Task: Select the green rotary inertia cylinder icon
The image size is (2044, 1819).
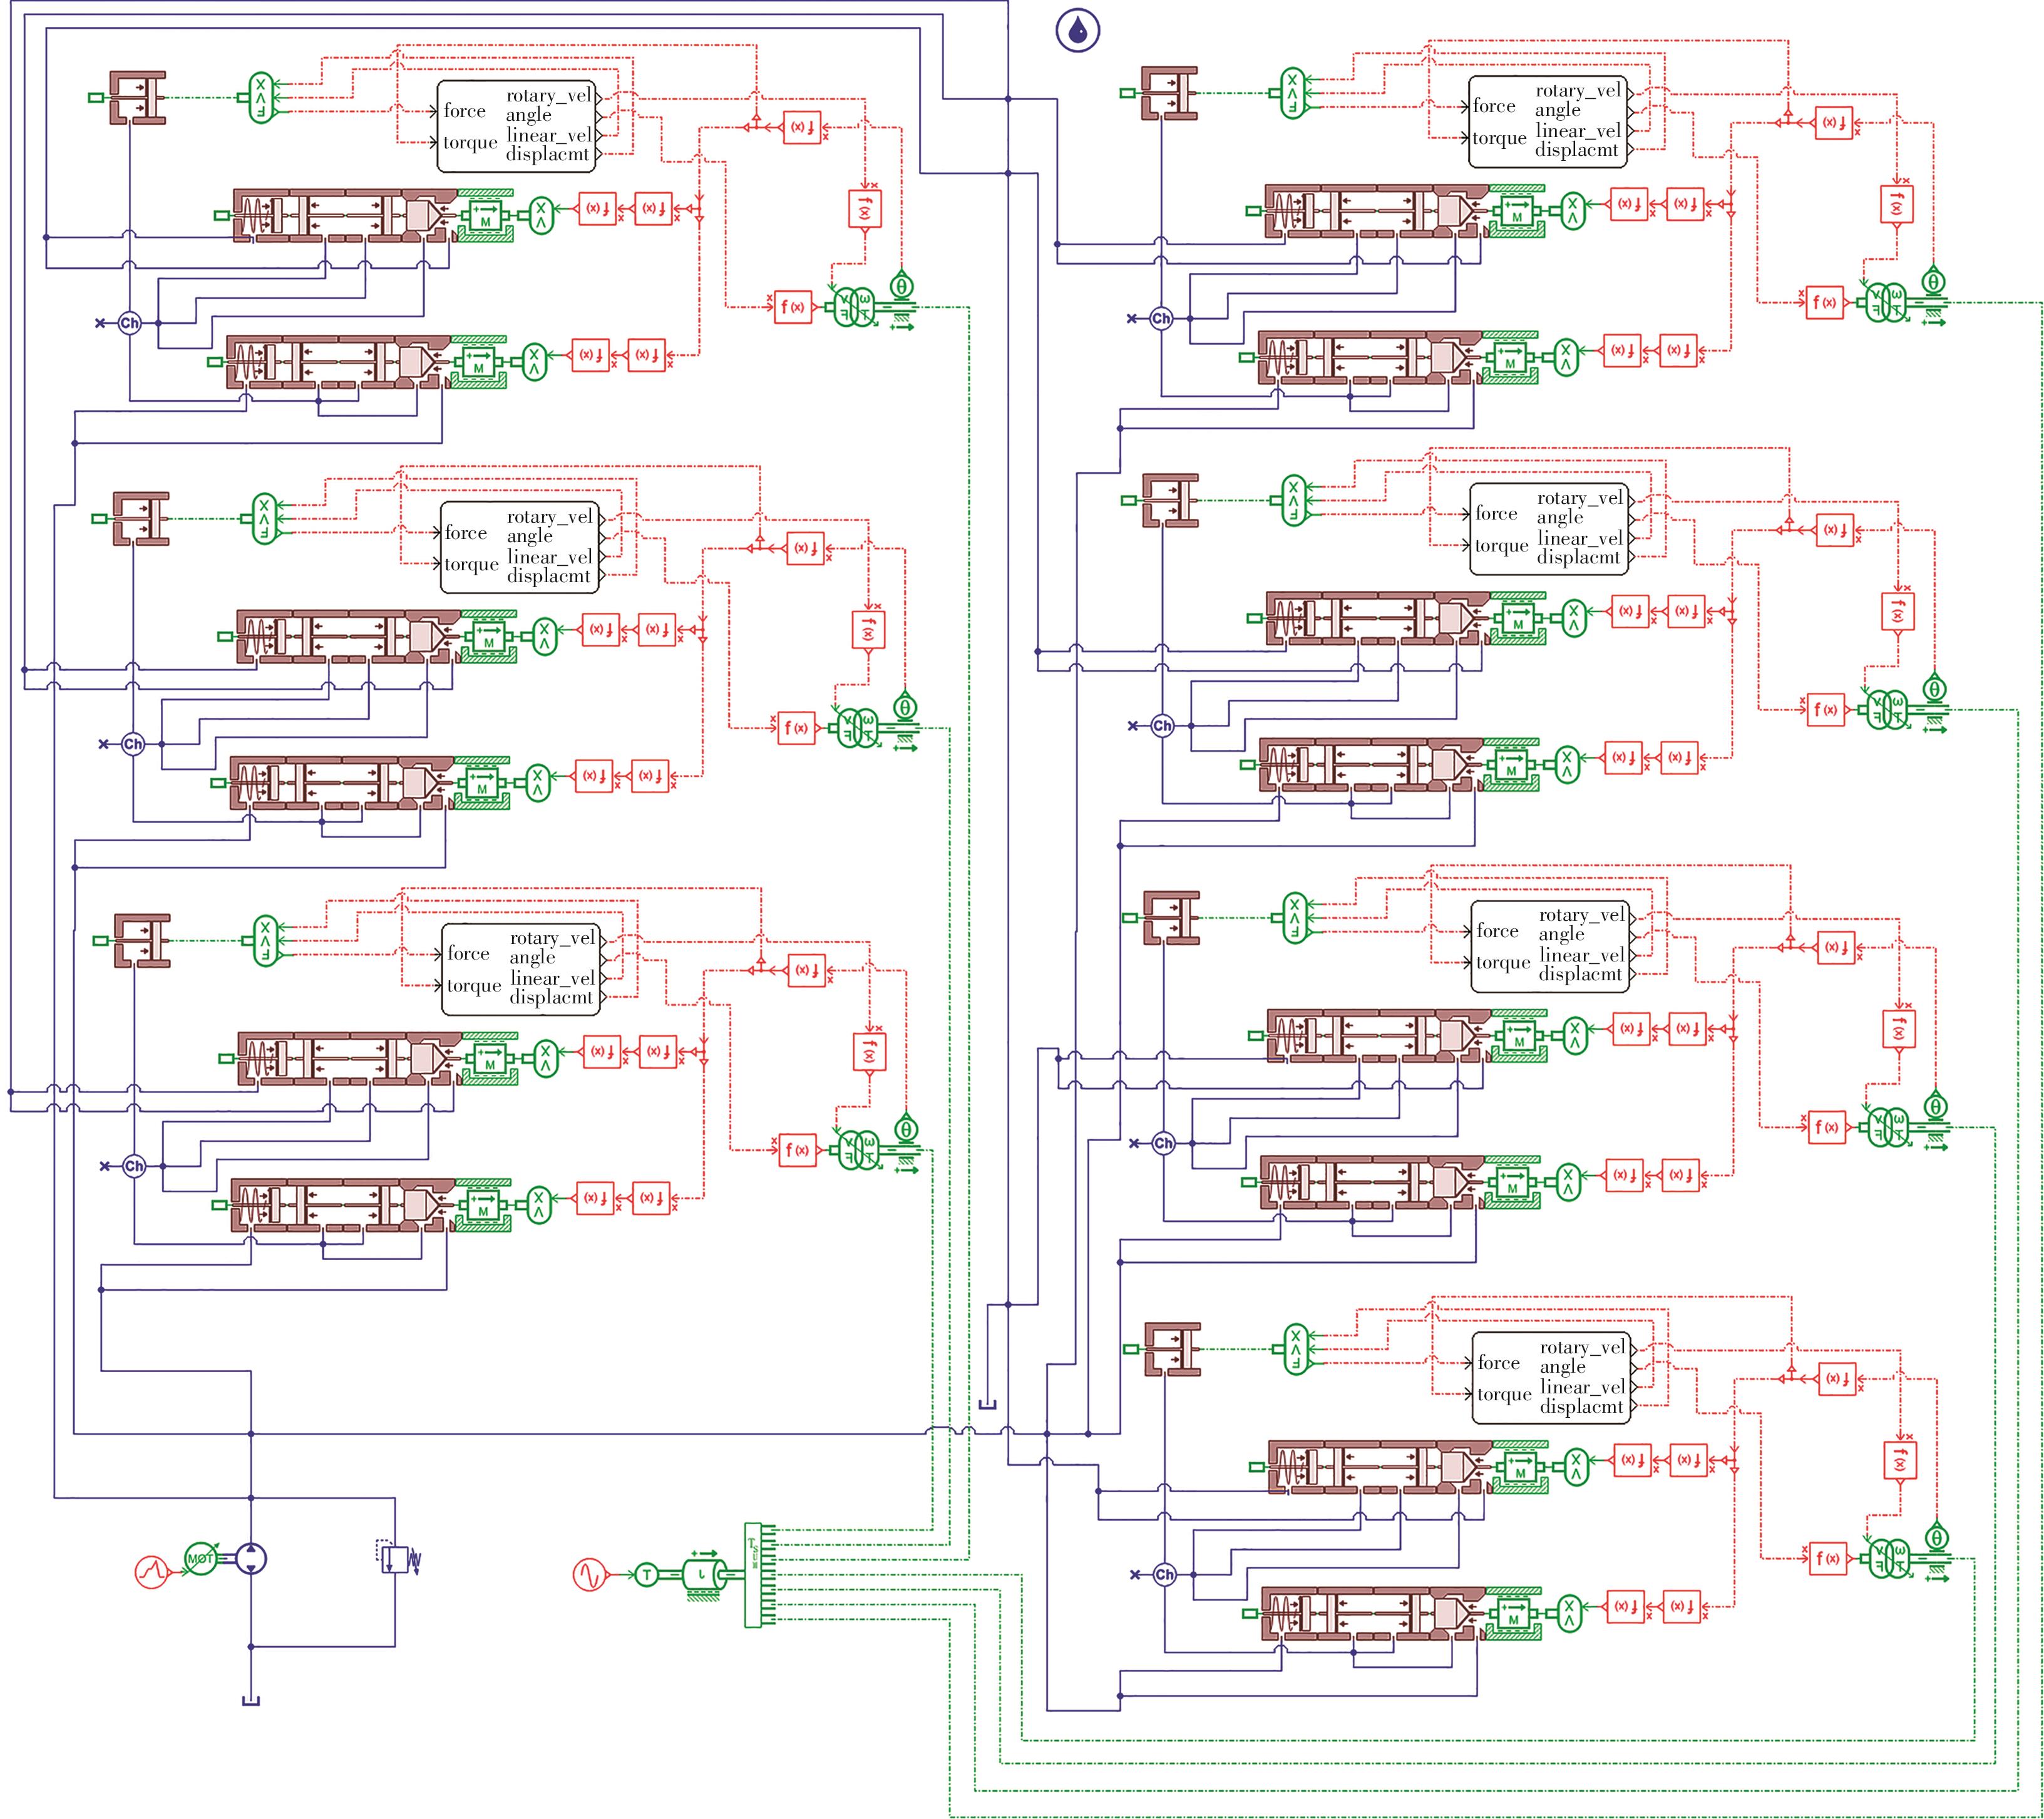Action: pyautogui.click(x=705, y=1575)
